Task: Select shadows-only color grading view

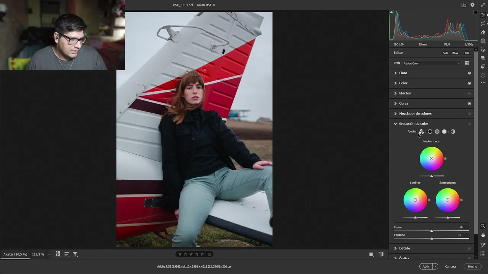Action: 430,132
